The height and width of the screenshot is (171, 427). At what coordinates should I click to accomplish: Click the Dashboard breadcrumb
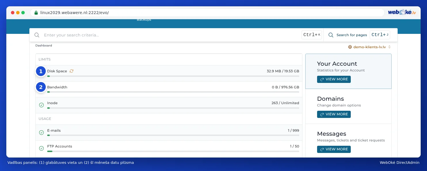pyautogui.click(x=44, y=46)
